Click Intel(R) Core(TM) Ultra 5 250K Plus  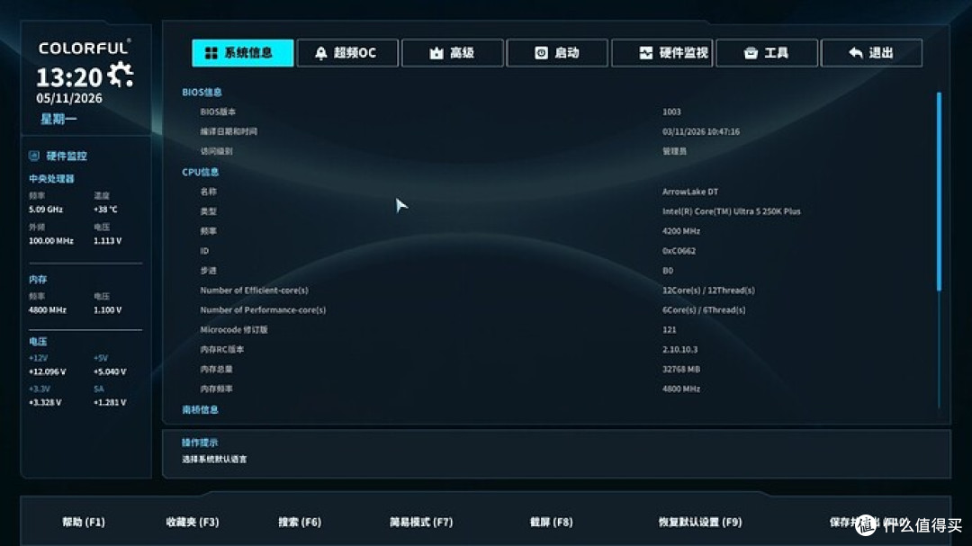732,211
